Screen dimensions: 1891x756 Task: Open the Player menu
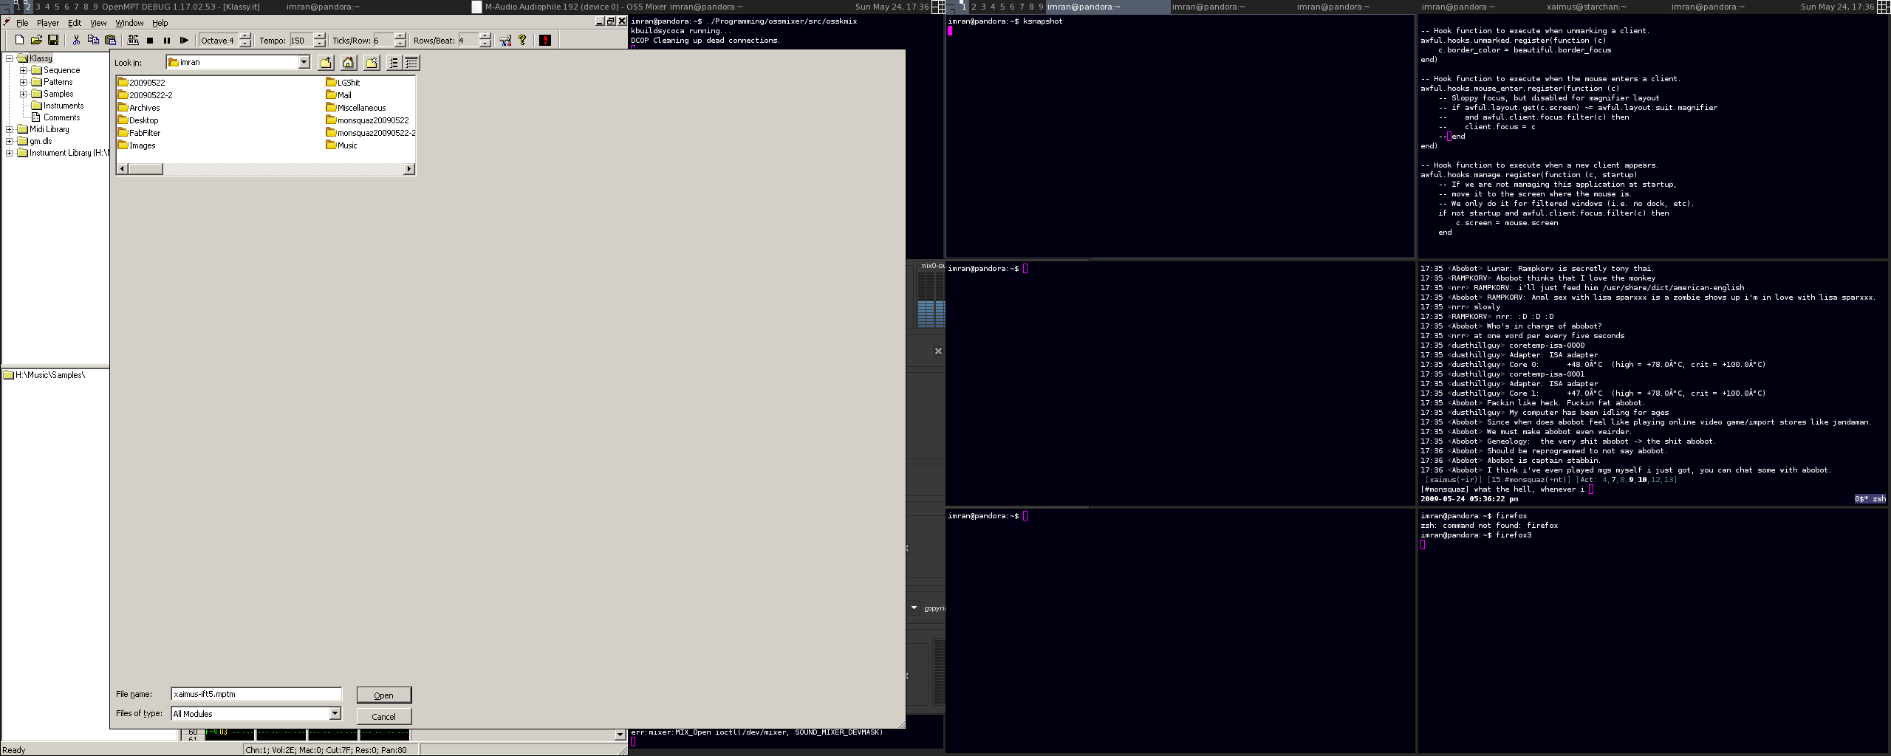tap(47, 23)
